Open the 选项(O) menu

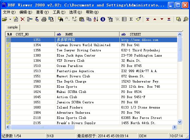click(76, 12)
